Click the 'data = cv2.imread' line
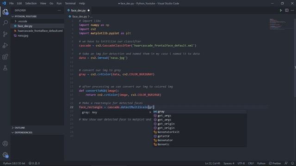The height and width of the screenshot is (166, 296). click(103, 58)
